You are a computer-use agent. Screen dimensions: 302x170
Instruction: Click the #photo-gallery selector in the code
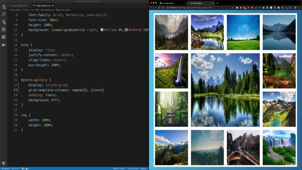tap(34, 80)
